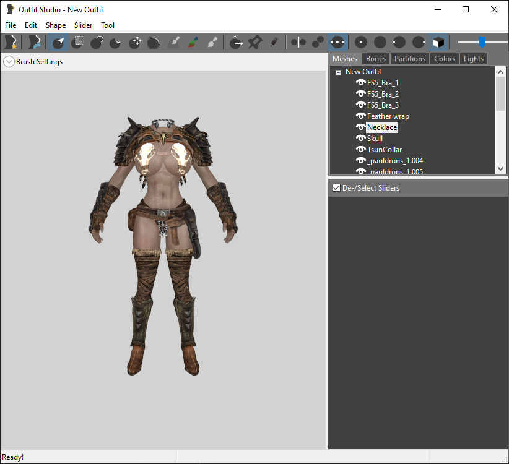Image resolution: width=509 pixels, height=464 pixels.
Task: Click mesh list scrollbar down arrow
Action: pyautogui.click(x=500, y=169)
